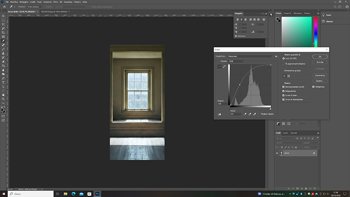Toggle Linea di base checkbox

point(283,95)
